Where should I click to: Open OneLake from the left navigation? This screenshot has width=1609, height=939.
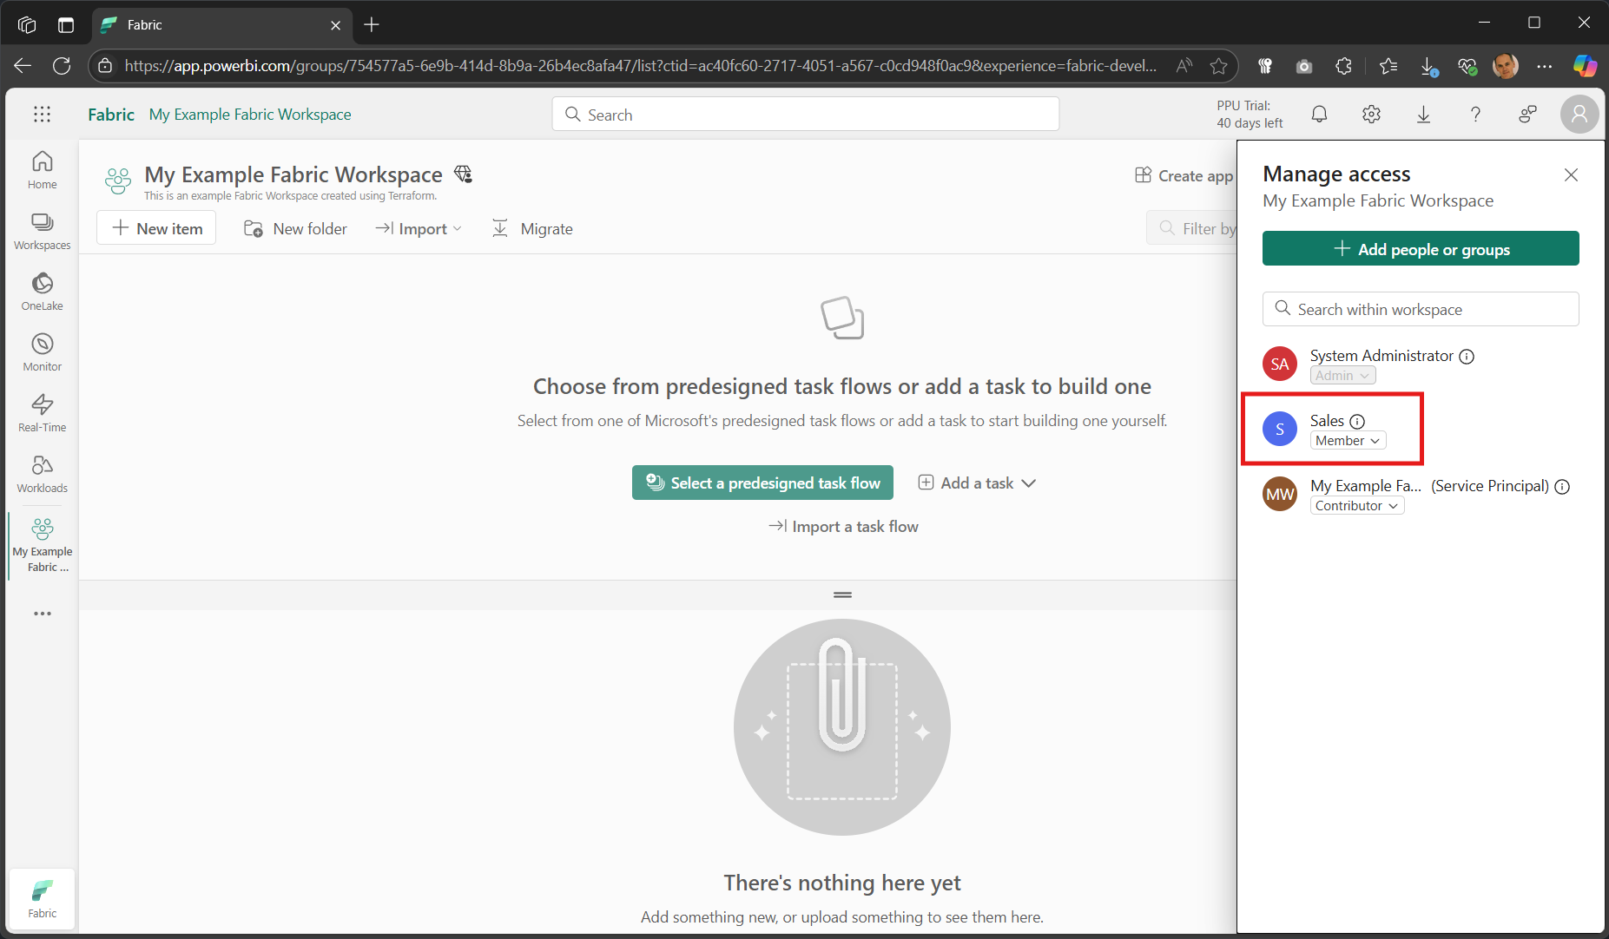pos(41,290)
